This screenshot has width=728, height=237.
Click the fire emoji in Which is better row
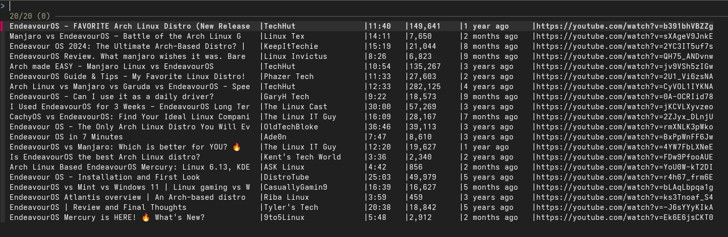tap(237, 147)
